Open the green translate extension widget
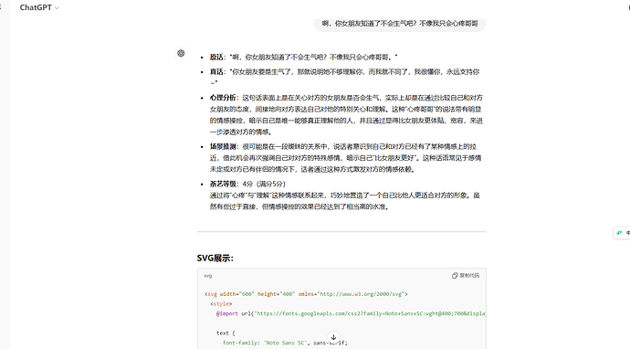This screenshot has height=349, width=630. point(622,233)
